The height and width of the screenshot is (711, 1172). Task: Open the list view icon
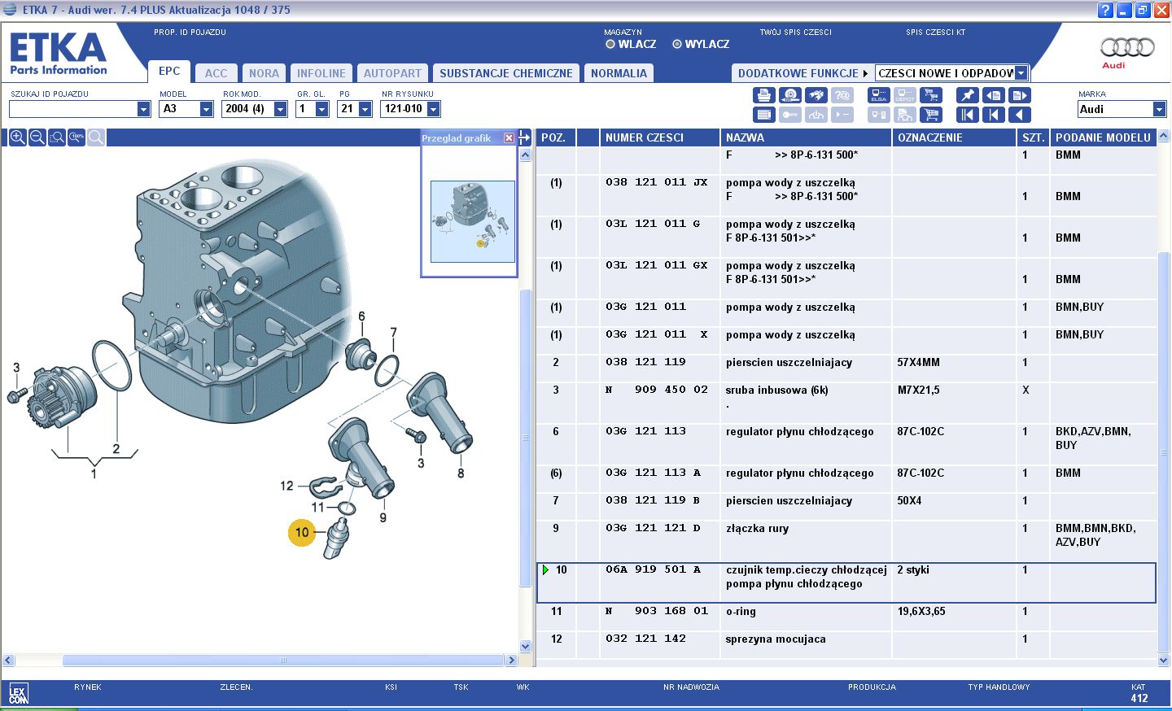(x=764, y=115)
